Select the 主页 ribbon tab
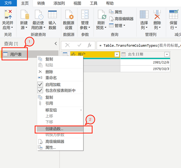181x168 pixels. (x=25, y=3)
